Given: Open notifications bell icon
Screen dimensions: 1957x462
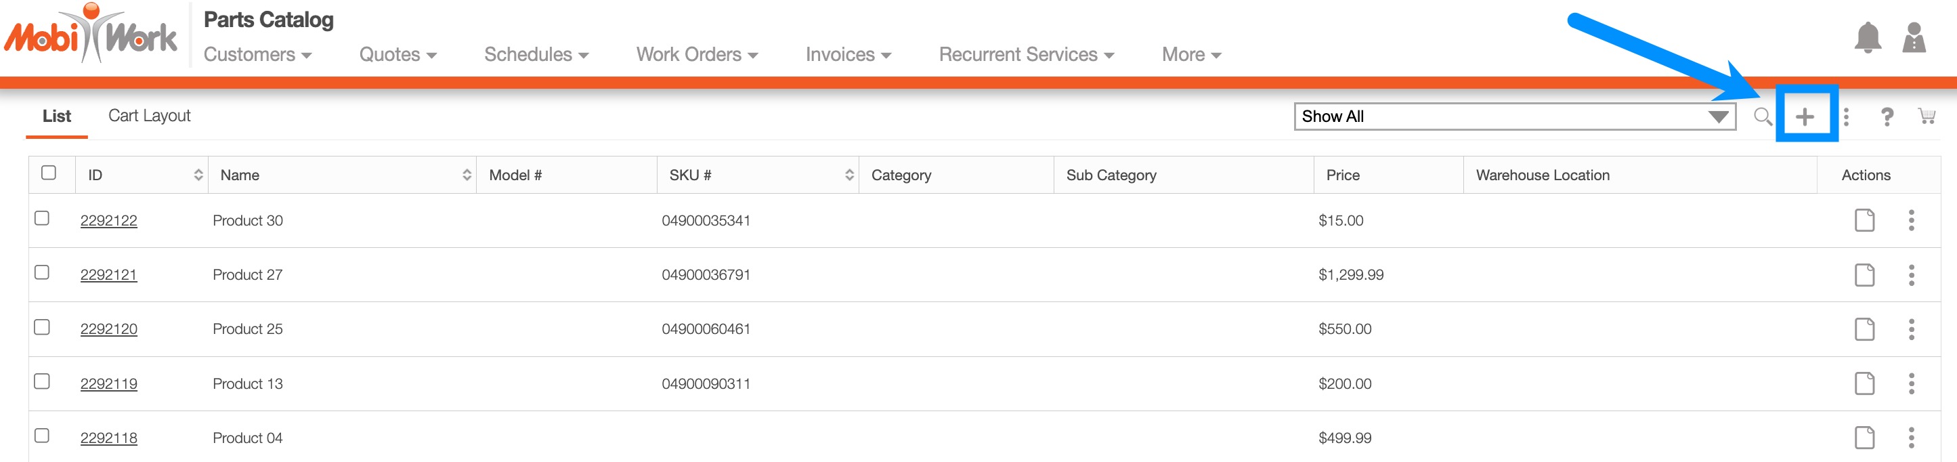Looking at the screenshot, I should (1868, 38).
